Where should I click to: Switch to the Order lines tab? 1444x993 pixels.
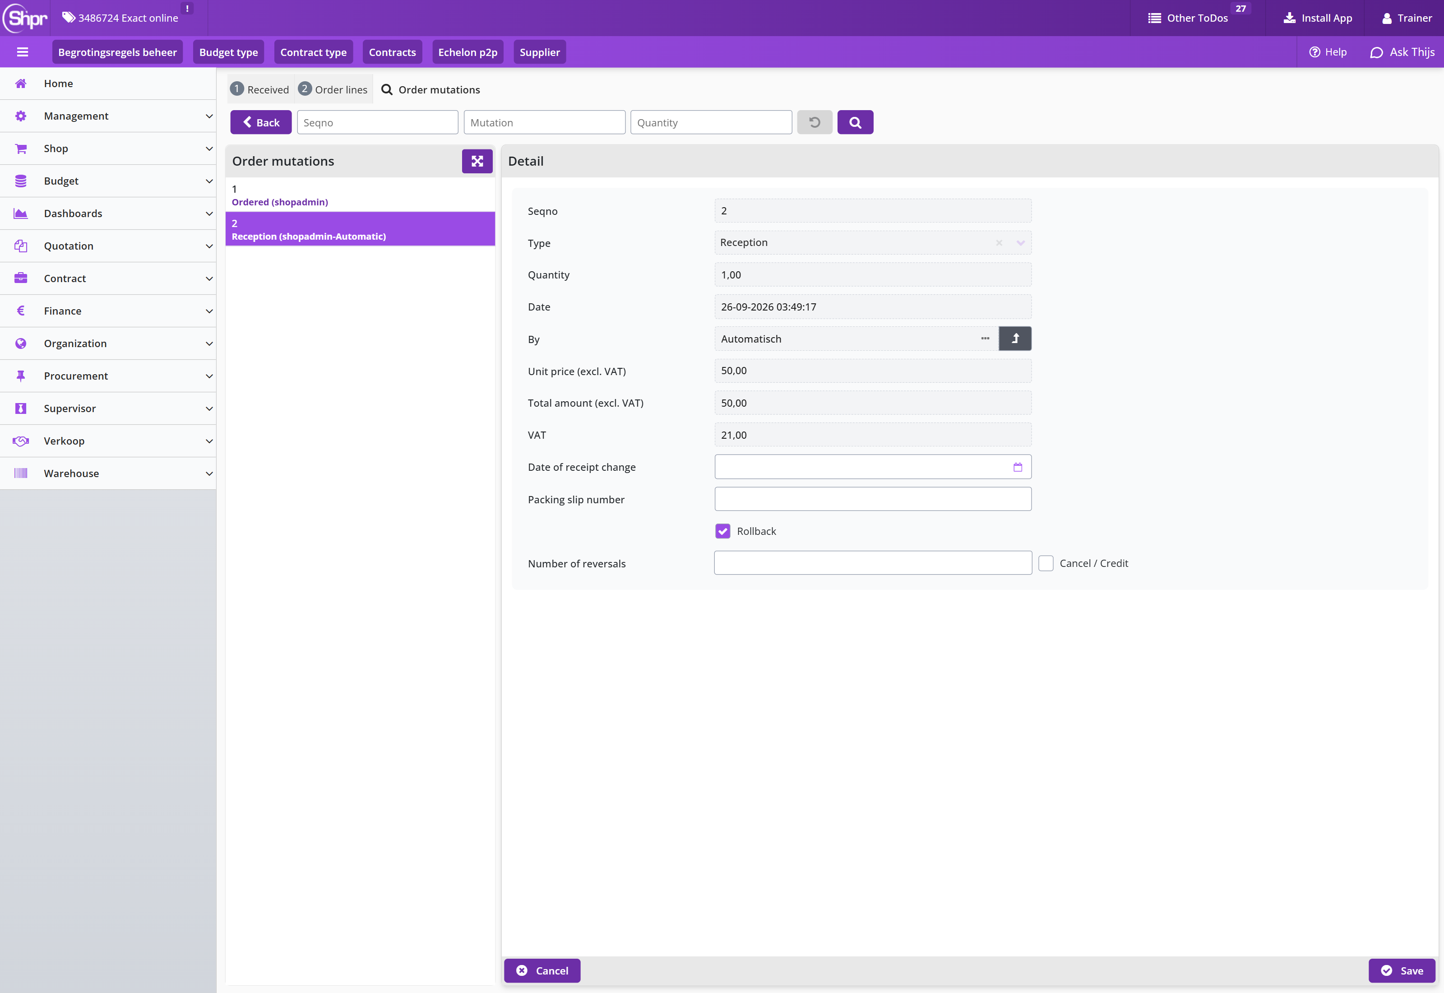click(x=333, y=89)
